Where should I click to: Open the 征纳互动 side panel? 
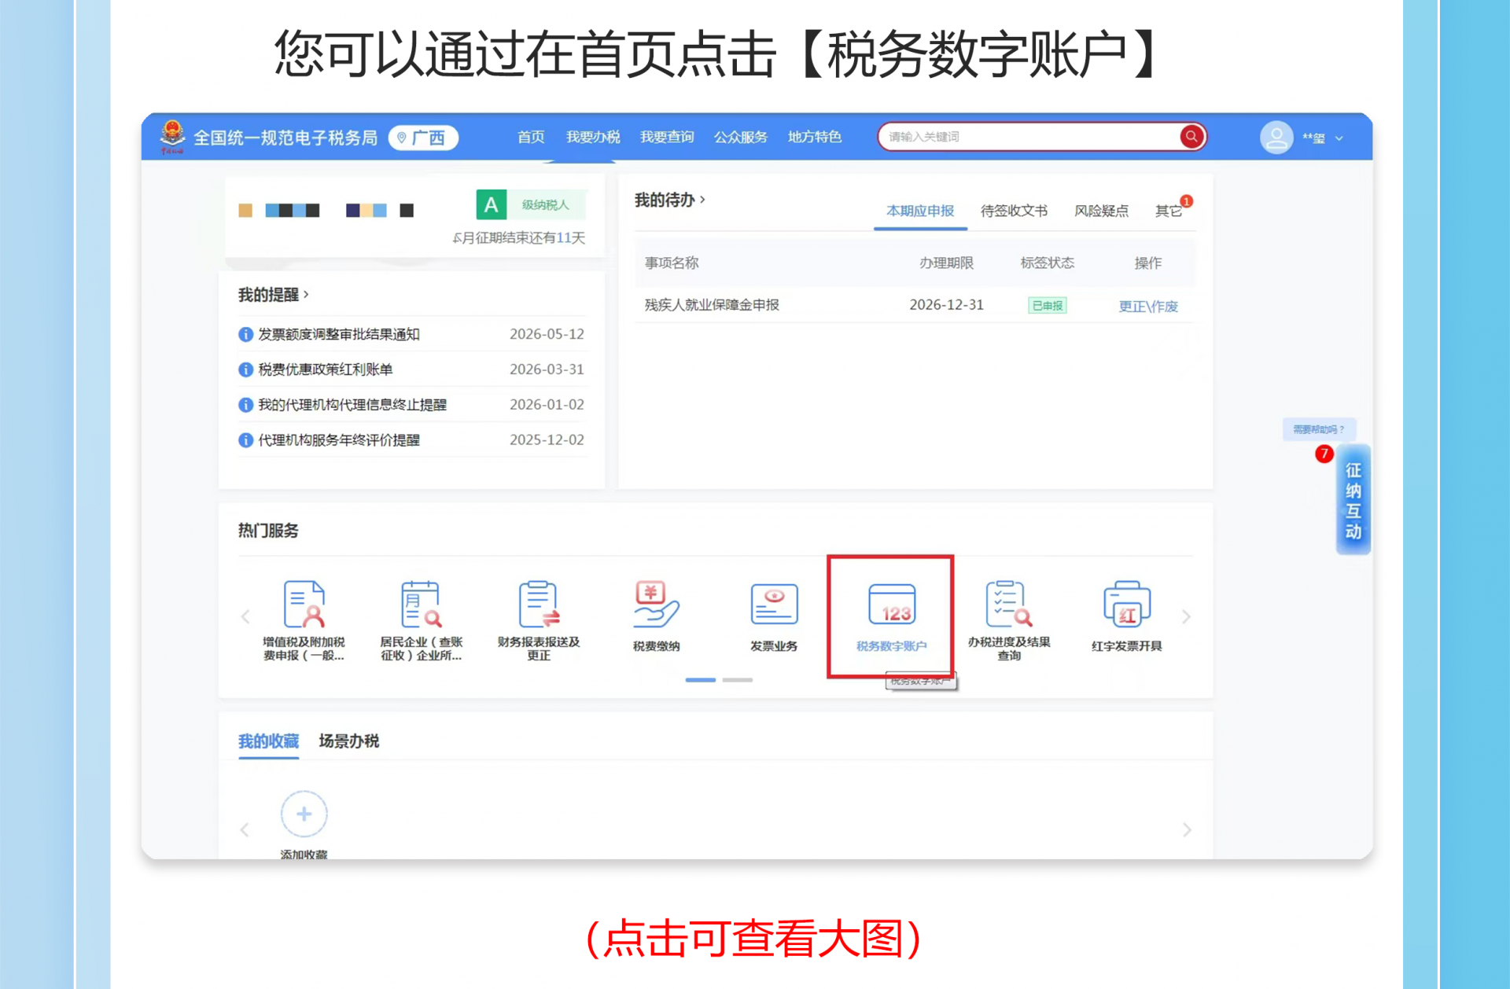(1353, 500)
